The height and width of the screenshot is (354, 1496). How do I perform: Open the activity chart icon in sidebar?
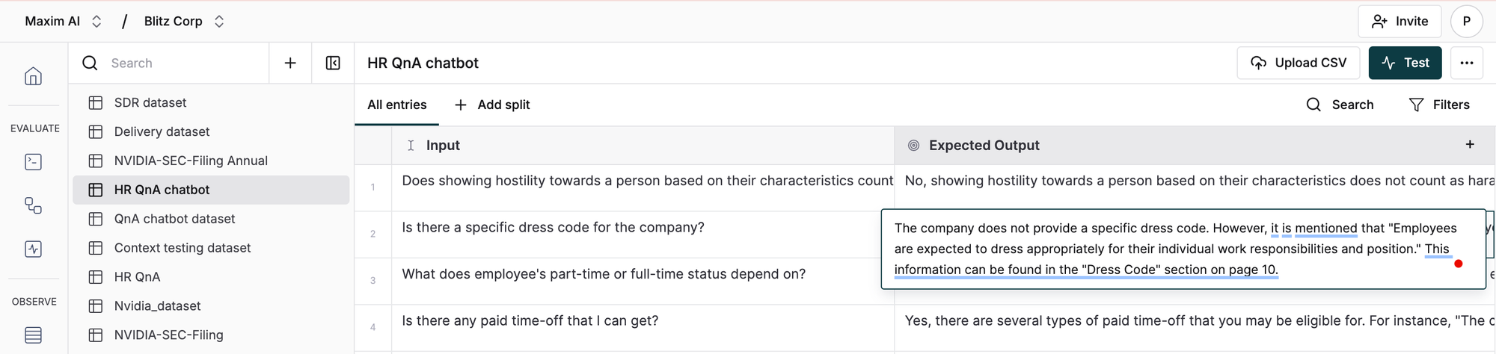[x=33, y=249]
